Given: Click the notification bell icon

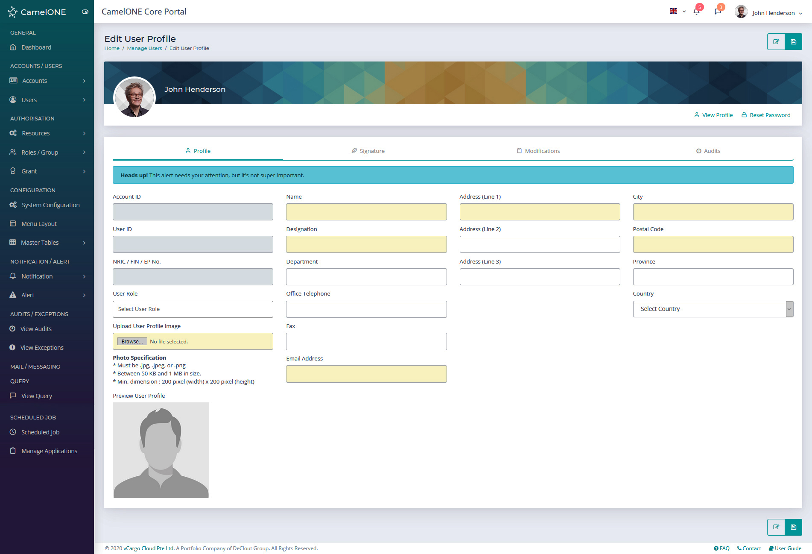Looking at the screenshot, I should tap(696, 12).
